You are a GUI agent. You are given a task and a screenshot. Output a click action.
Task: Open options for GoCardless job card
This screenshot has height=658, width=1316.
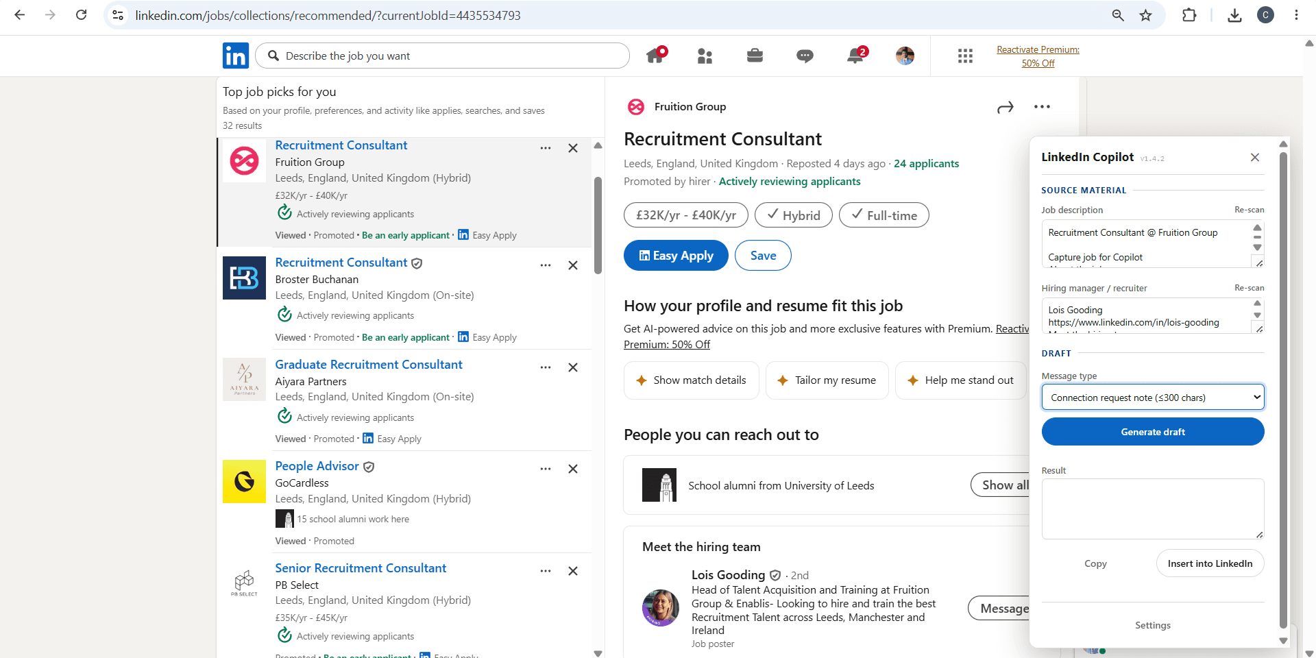(546, 469)
